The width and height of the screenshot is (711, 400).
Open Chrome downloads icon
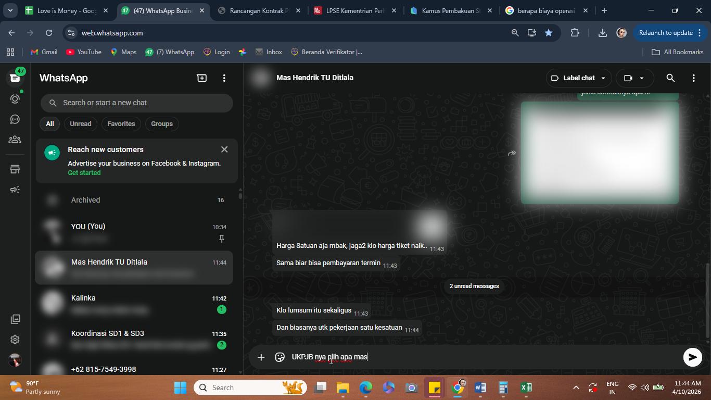[602, 33]
